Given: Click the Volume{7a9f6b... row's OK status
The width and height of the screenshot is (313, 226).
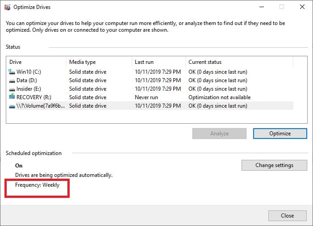Looking at the screenshot, I should (218, 106).
